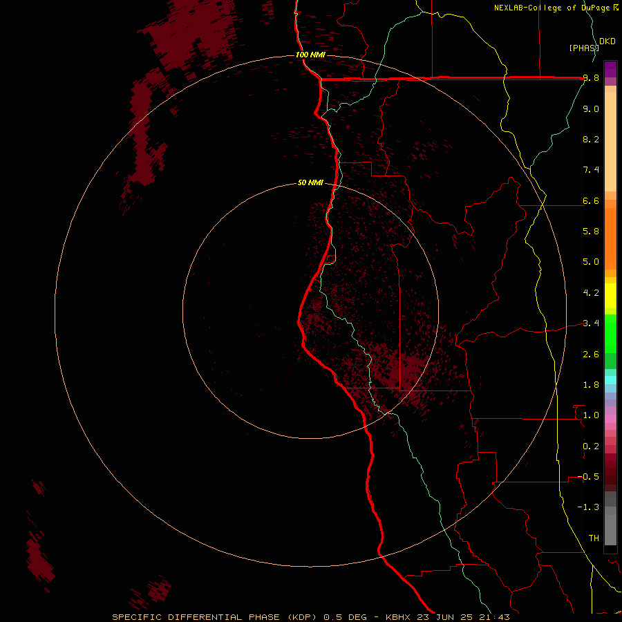Image resolution: width=622 pixels, height=622 pixels.
Task: Click the 4.2 scale value
Action: tap(591, 293)
